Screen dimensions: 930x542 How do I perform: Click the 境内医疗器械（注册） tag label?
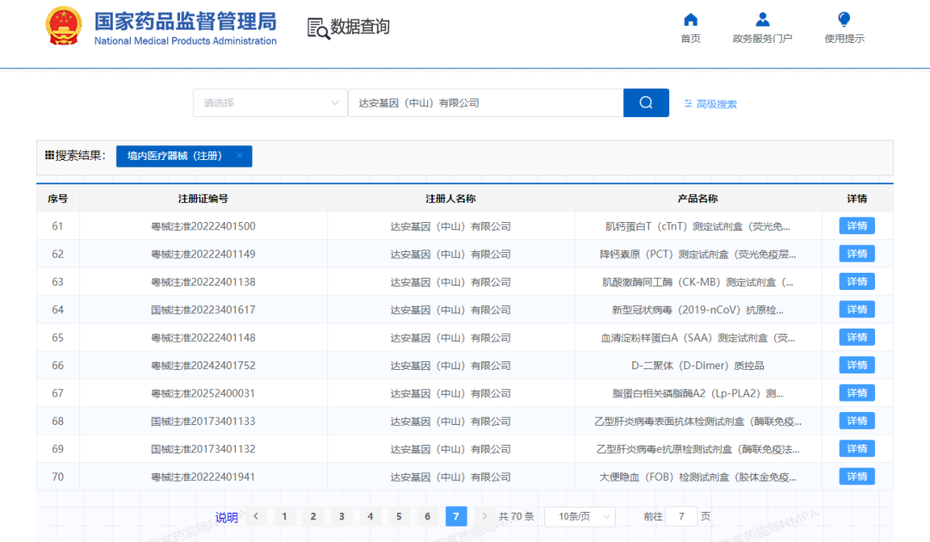(x=174, y=156)
